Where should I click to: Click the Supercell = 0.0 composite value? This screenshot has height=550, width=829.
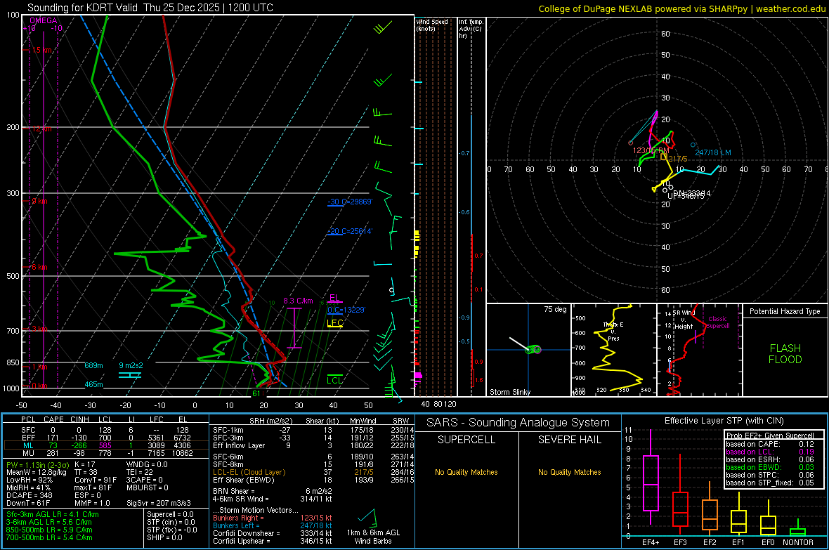[170, 515]
